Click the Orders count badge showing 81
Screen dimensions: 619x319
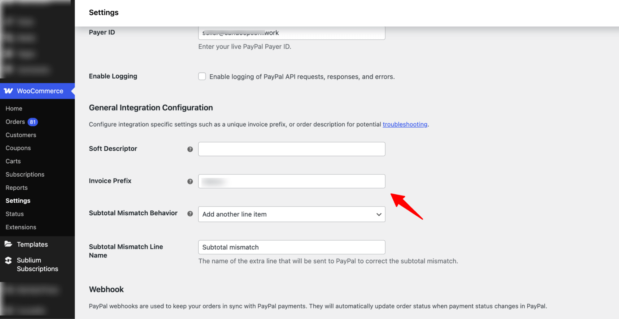coord(33,122)
